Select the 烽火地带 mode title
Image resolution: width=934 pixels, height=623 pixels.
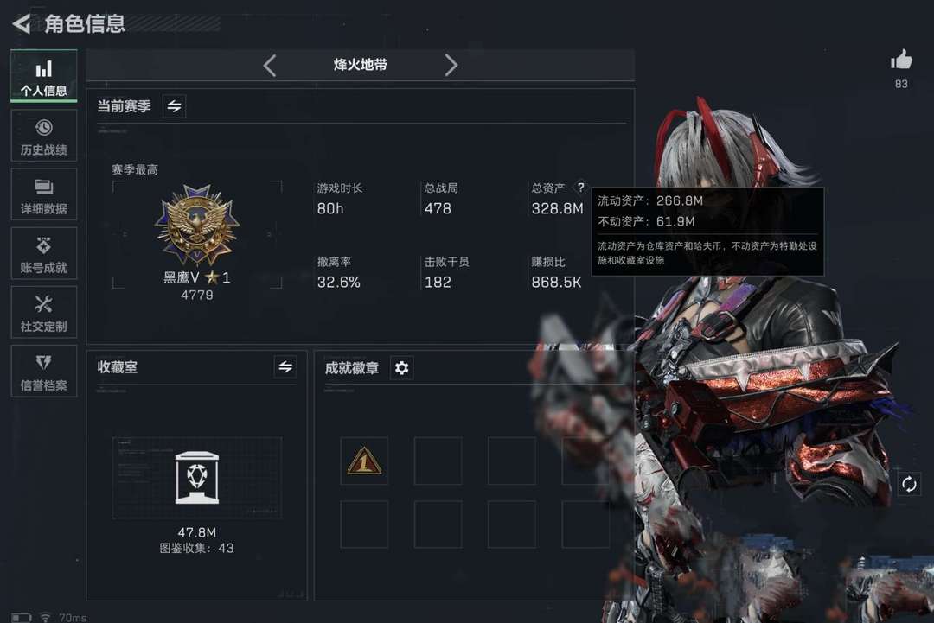tap(361, 65)
